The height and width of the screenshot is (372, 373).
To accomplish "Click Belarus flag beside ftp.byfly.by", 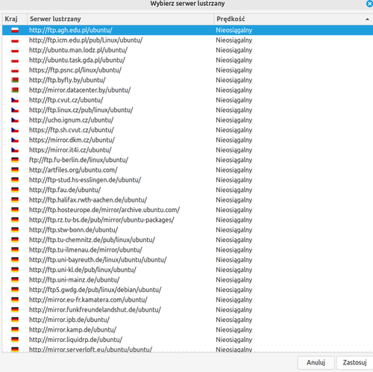I will click(15, 80).
